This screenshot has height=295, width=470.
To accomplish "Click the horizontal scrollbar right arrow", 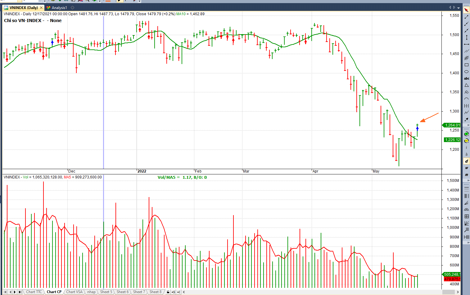I will click(x=458, y=292).
